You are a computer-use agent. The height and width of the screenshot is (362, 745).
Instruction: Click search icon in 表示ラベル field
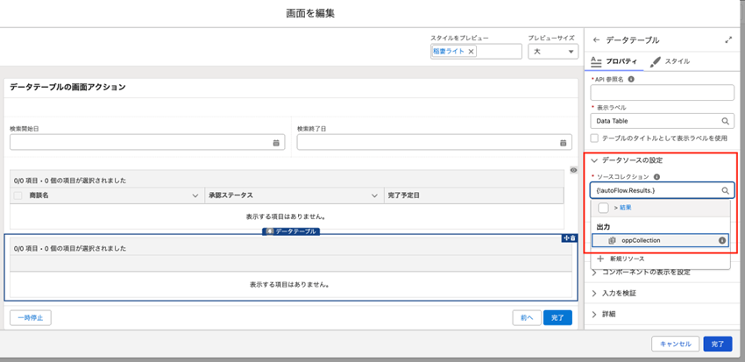point(726,122)
